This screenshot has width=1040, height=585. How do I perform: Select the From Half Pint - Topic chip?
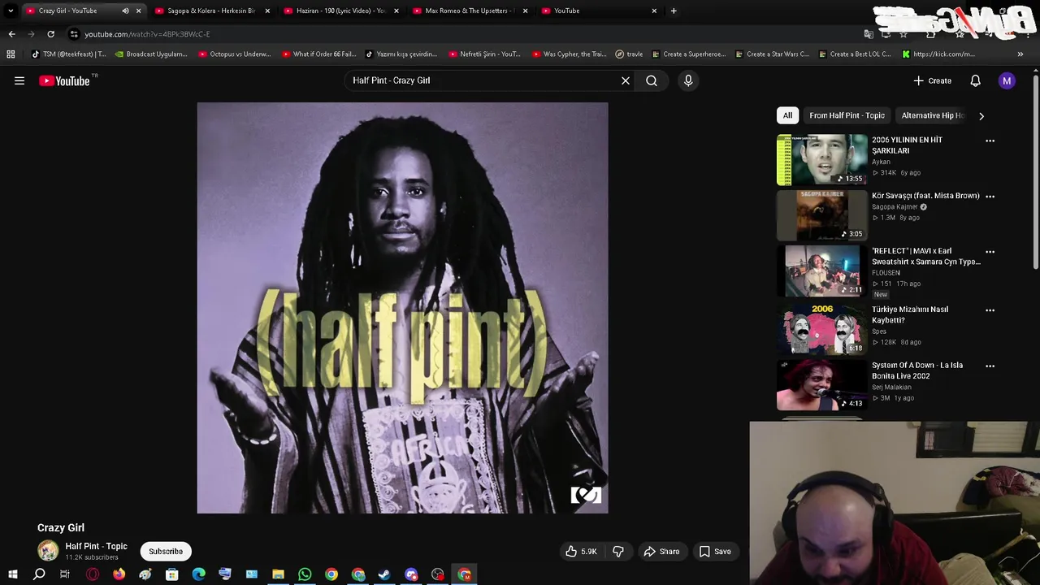tap(847, 115)
